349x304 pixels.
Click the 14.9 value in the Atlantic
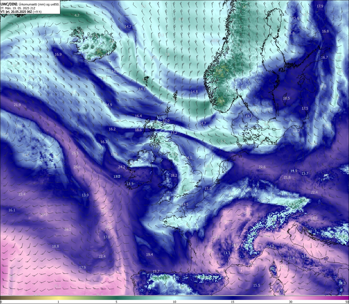pyautogui.click(x=109, y=105)
